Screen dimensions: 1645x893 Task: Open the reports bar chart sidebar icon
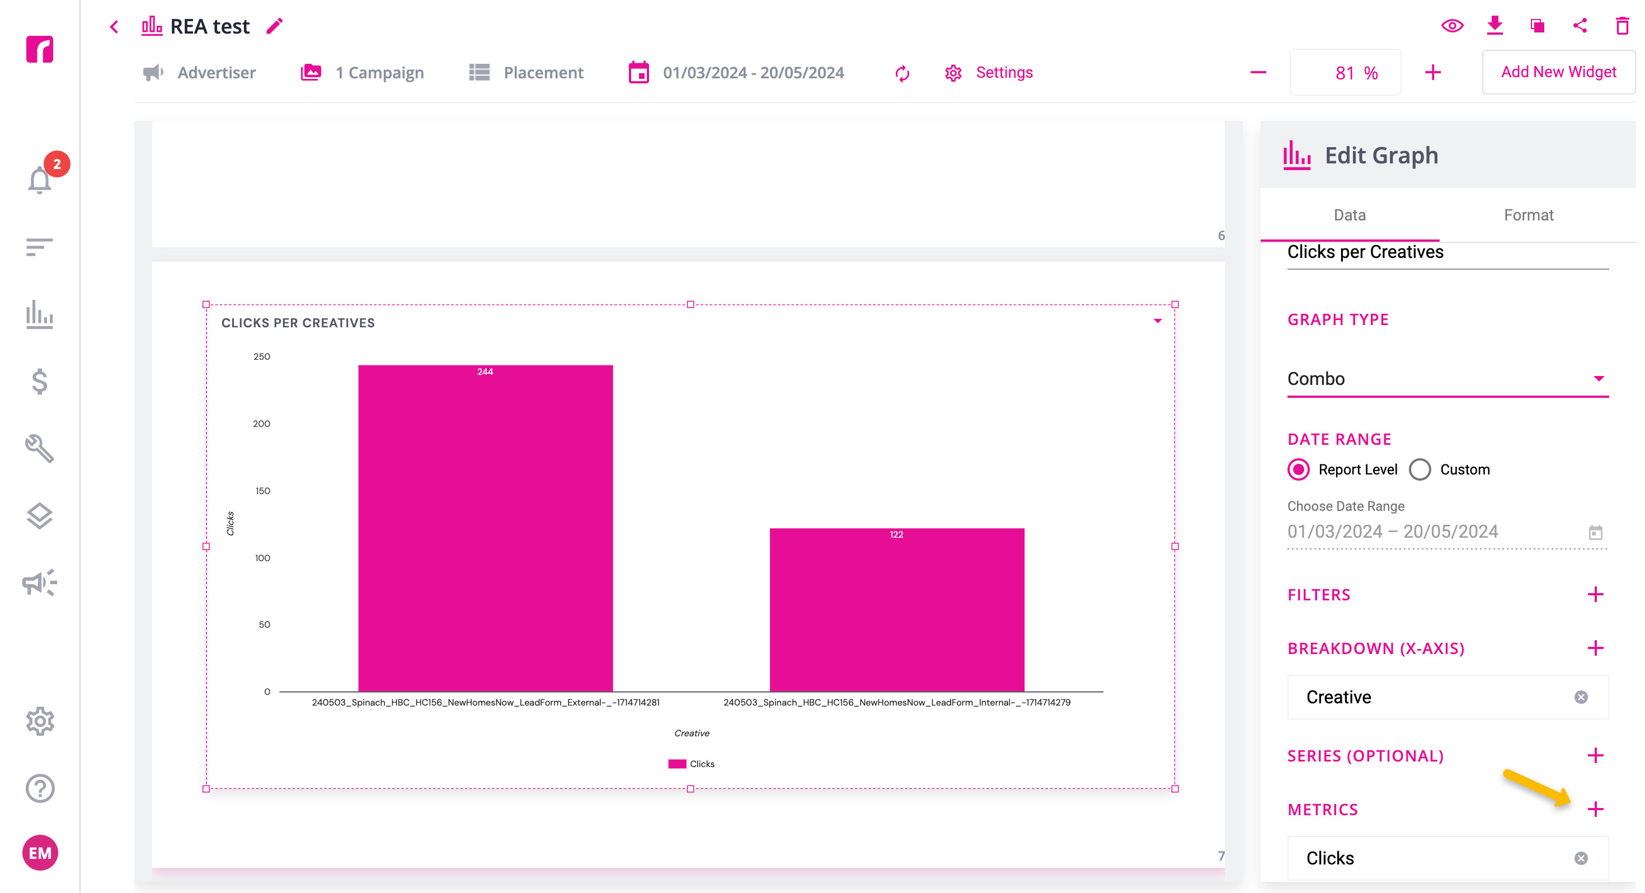coord(40,314)
